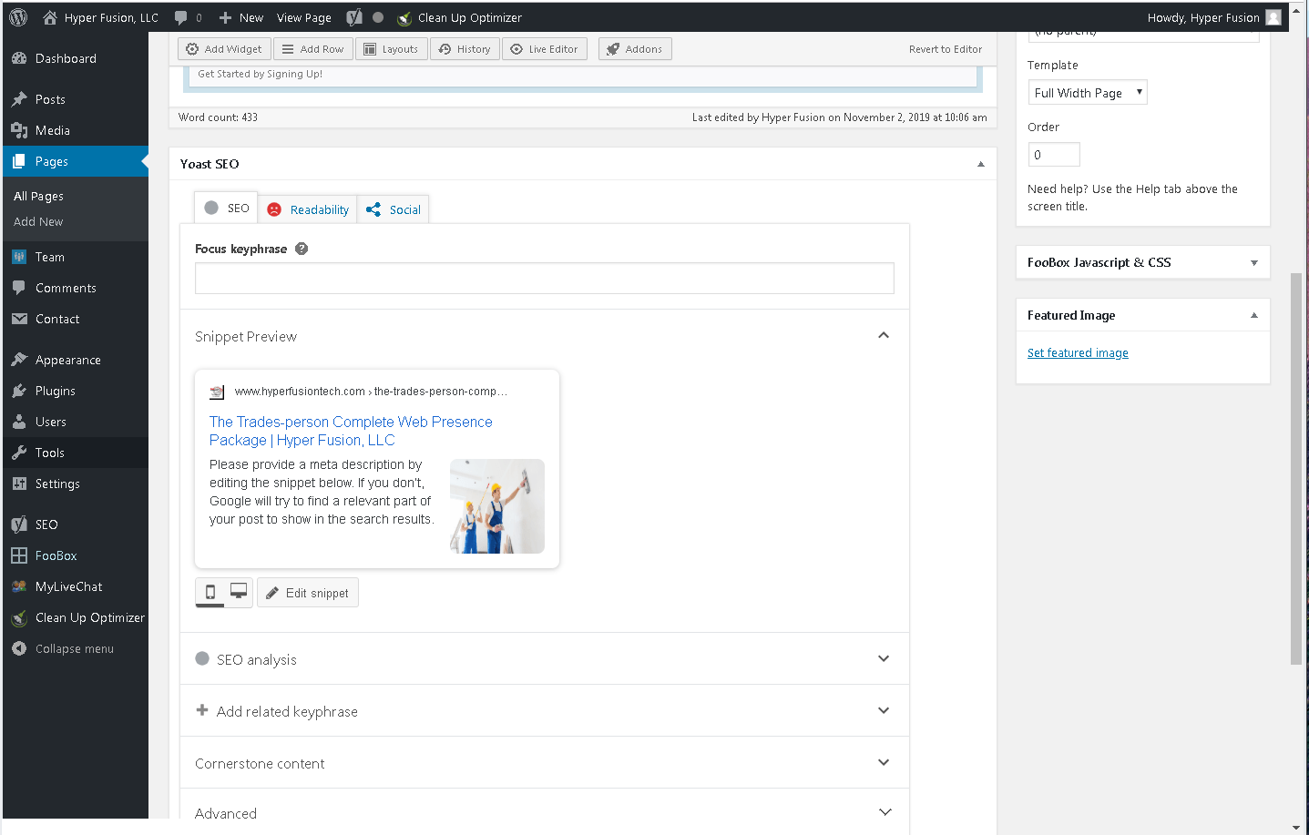Click Focus keyphrase help question icon

[x=302, y=249]
